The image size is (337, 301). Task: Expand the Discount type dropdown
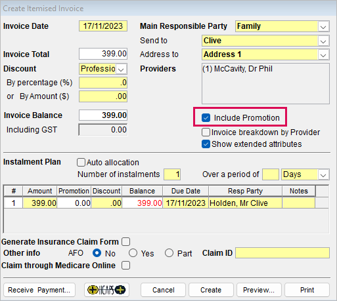[121, 69]
